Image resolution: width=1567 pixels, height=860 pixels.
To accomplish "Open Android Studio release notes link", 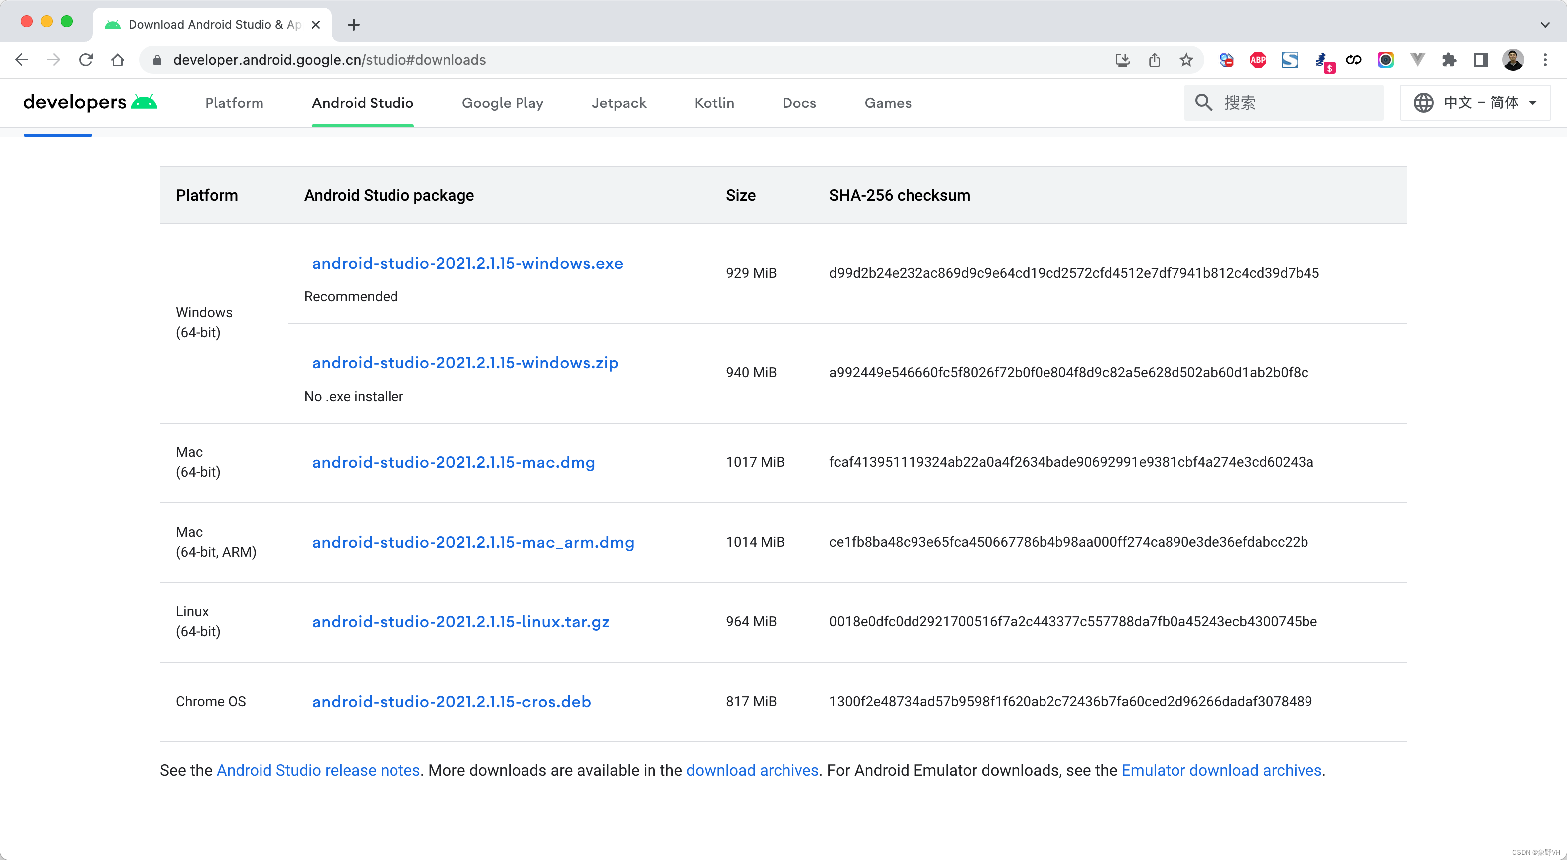I will click(x=318, y=770).
